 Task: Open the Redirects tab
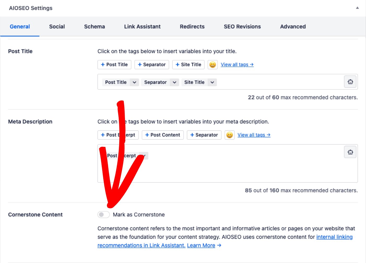(192, 27)
